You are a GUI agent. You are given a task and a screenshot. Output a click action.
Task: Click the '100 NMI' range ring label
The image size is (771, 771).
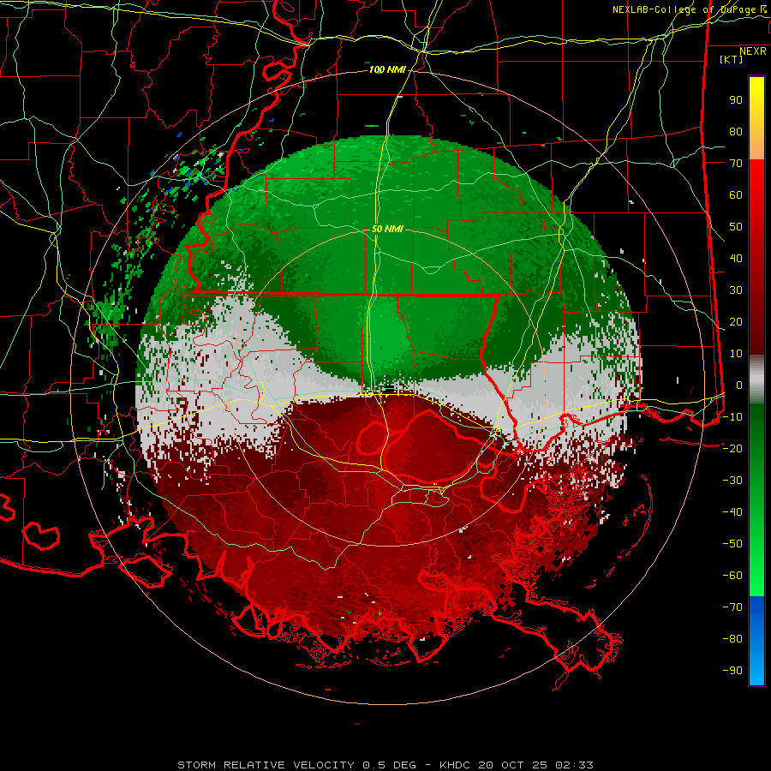coord(387,70)
